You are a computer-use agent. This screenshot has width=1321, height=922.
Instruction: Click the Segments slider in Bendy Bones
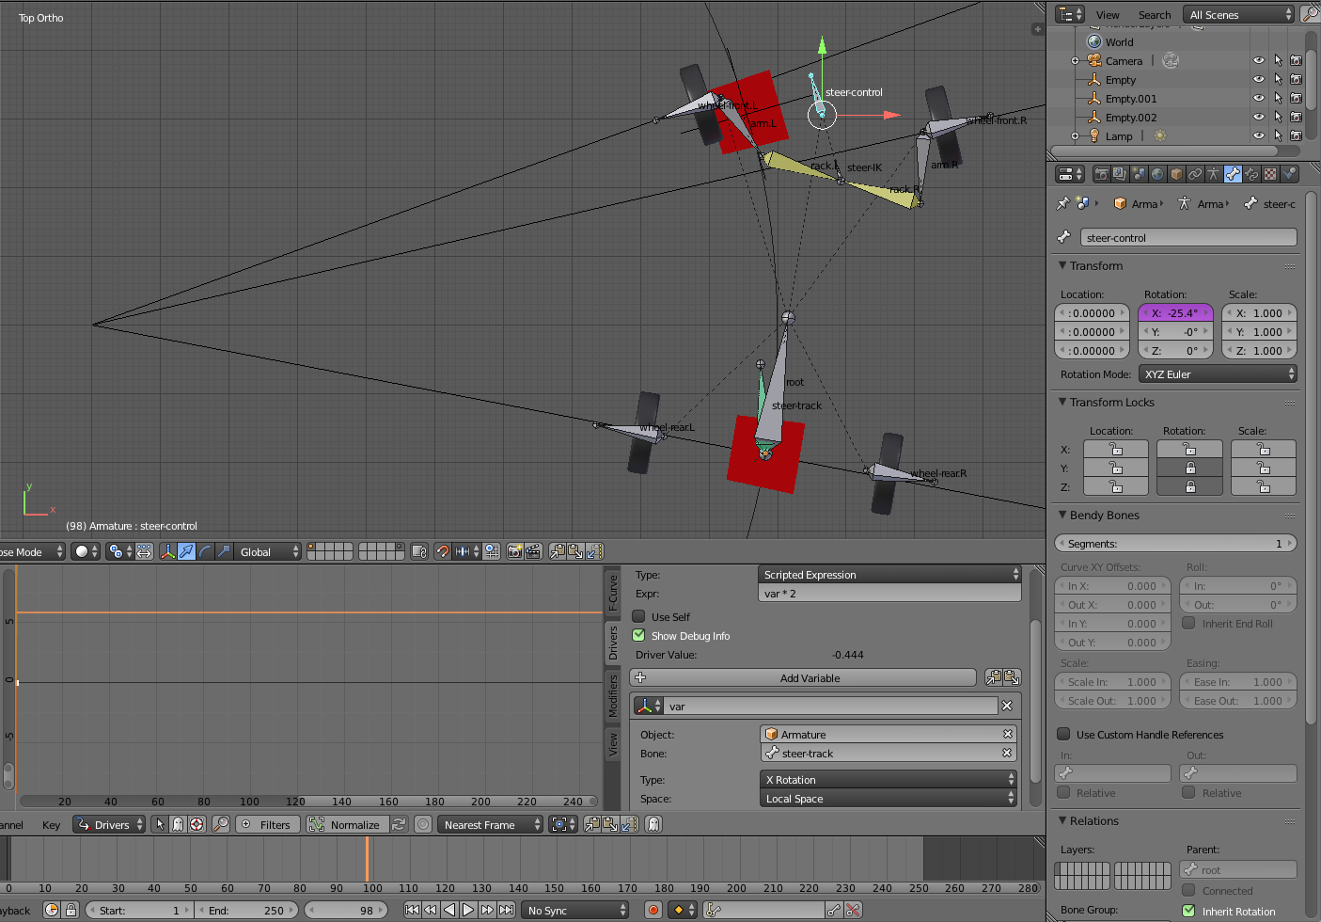tap(1175, 544)
